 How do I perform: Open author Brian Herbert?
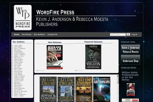(x=18, y=61)
